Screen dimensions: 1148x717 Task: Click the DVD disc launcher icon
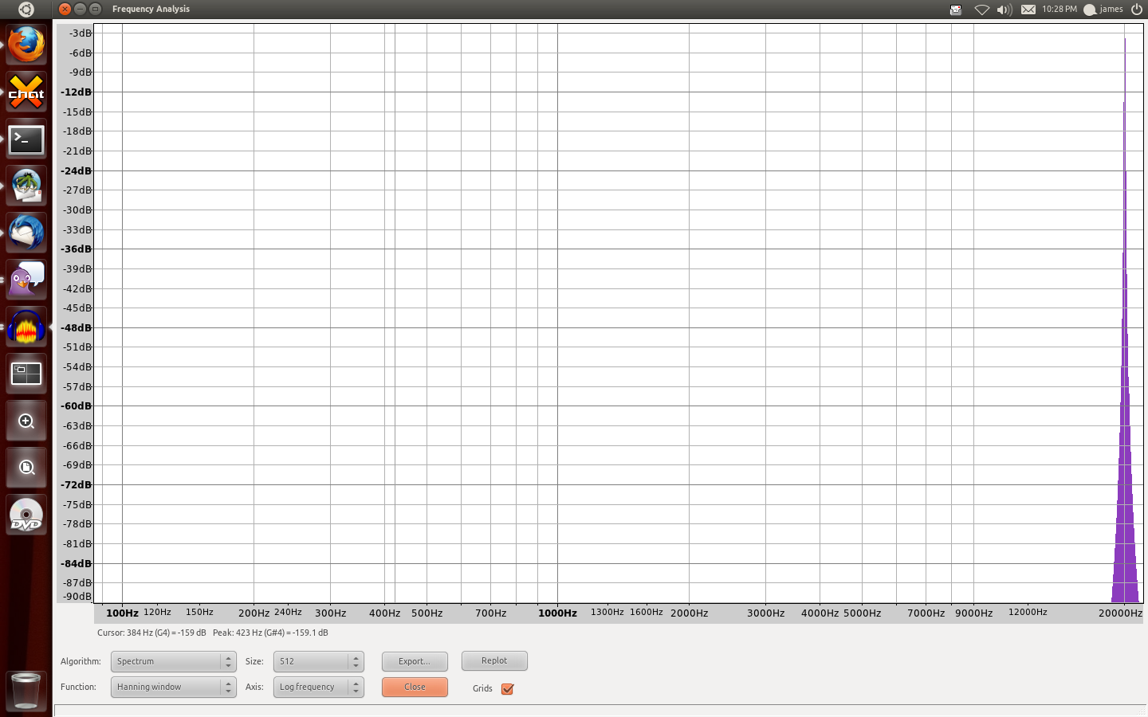point(26,515)
